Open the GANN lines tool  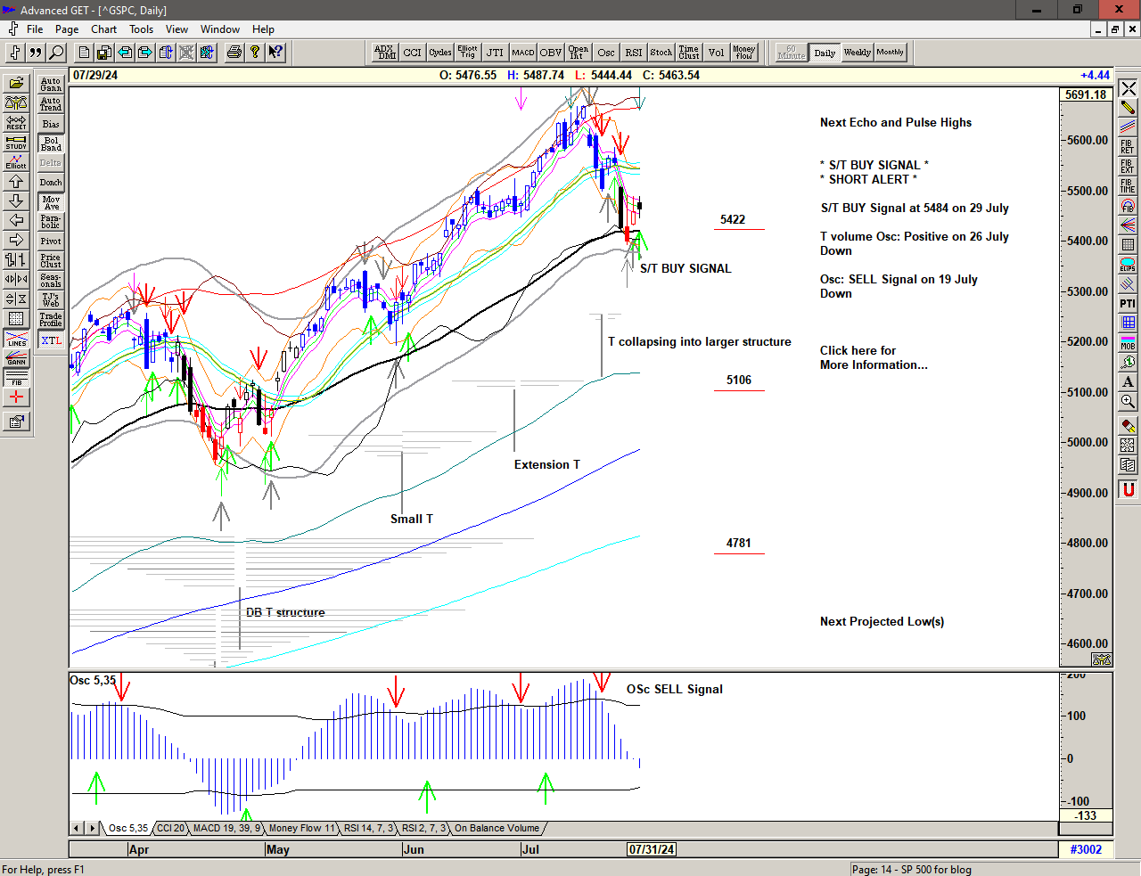[x=16, y=358]
